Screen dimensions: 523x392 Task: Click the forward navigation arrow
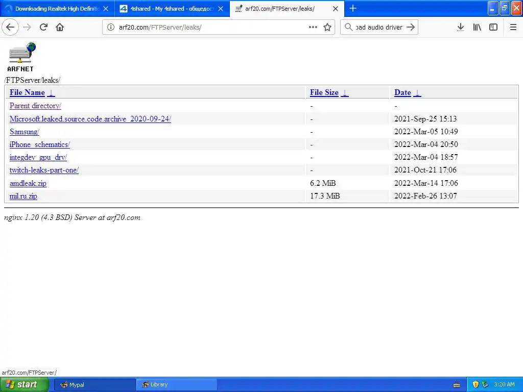point(27,27)
